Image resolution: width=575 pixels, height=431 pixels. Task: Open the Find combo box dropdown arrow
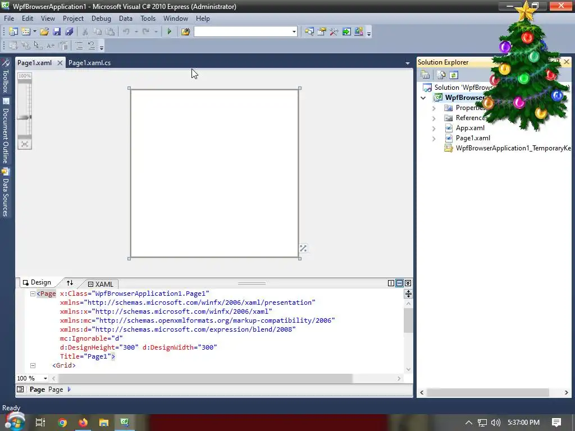pos(294,32)
